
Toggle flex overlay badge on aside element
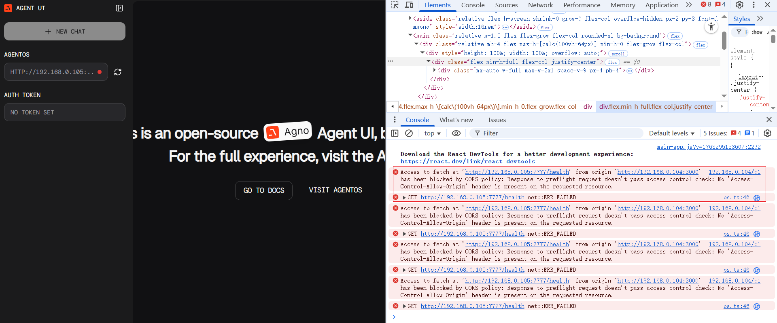click(545, 27)
